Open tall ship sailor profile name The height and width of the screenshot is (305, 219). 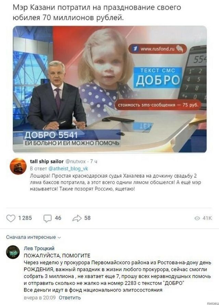47,162
